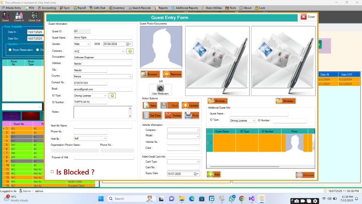Screen dimensions: 362x204
Task: Click the Card No. field
Action: tap(183, 167)
